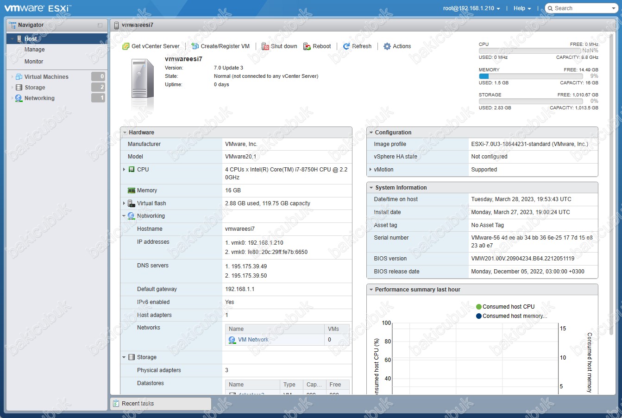The width and height of the screenshot is (622, 418).
Task: Open the VM Network link
Action: click(253, 340)
